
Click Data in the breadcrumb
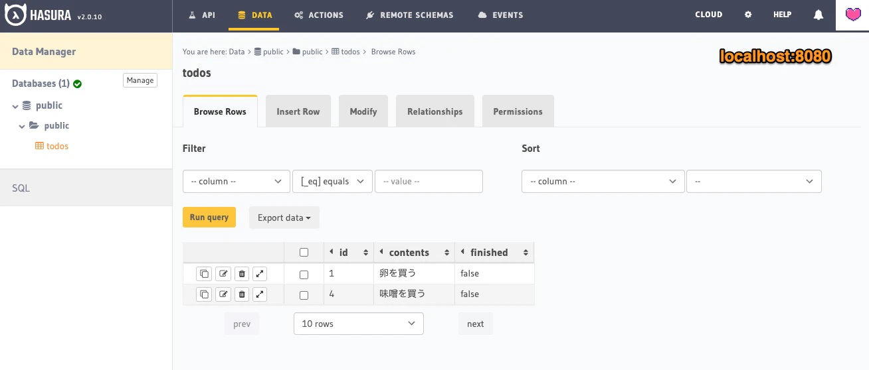point(237,52)
